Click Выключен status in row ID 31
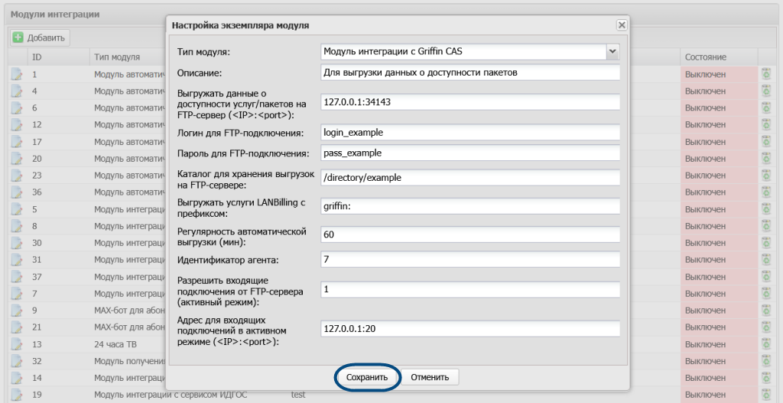 coord(705,260)
